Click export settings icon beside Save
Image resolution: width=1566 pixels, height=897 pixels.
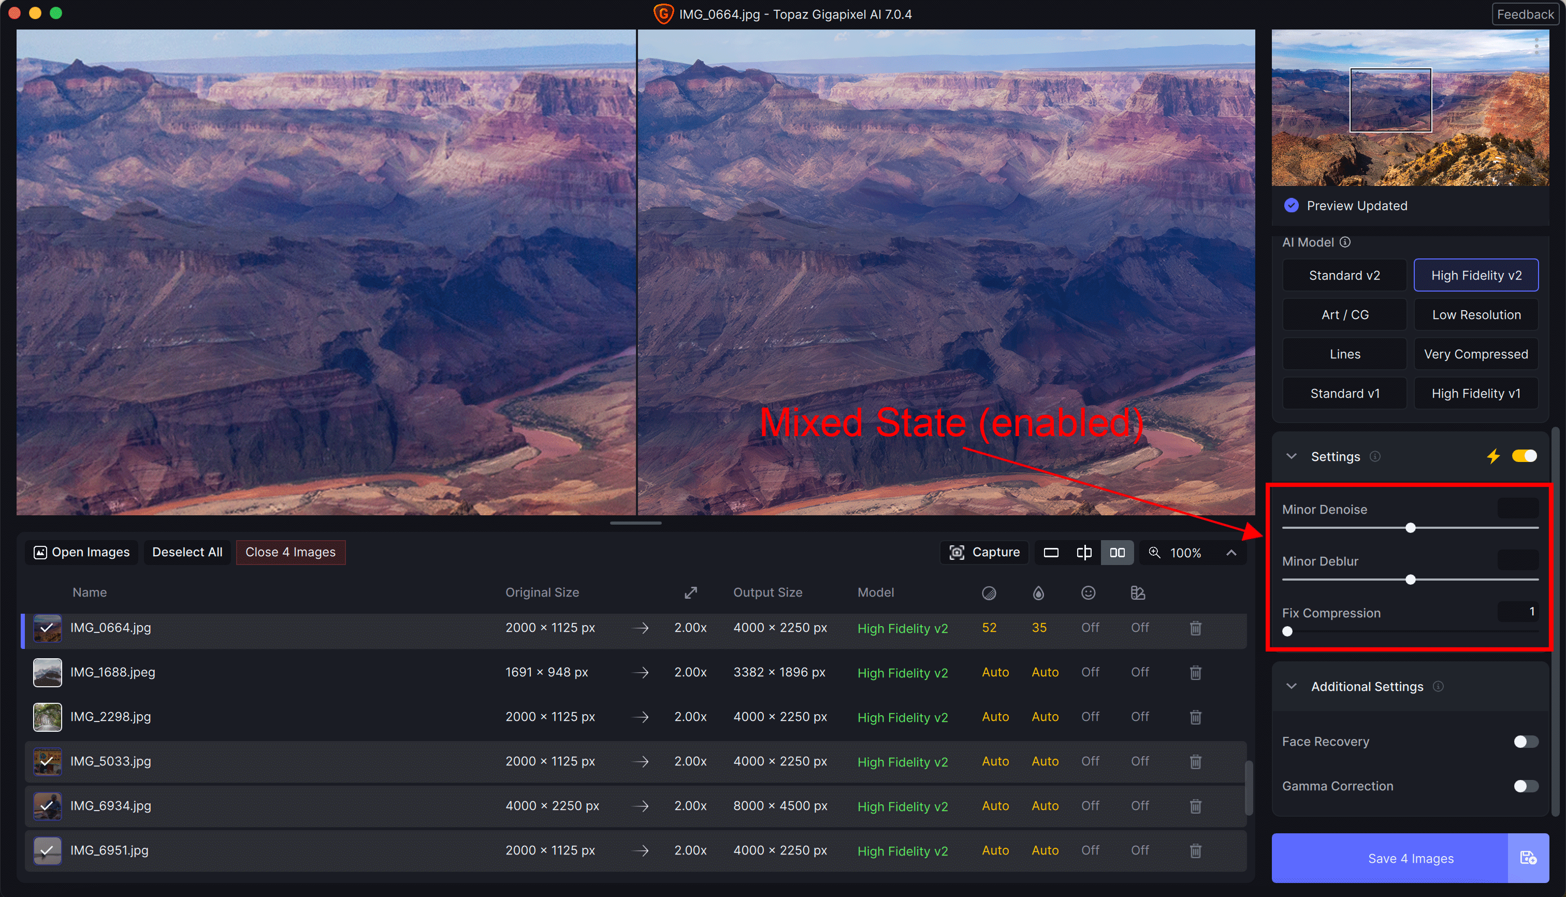click(1528, 858)
